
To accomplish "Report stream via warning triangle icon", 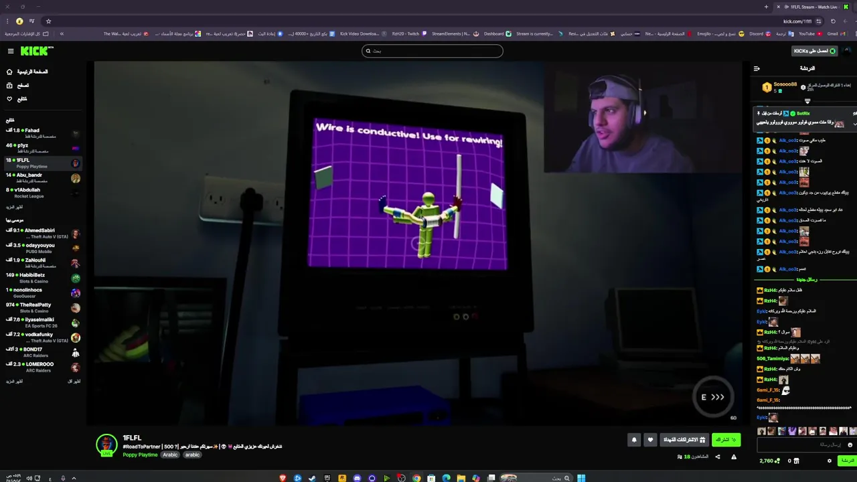I will [x=734, y=457].
